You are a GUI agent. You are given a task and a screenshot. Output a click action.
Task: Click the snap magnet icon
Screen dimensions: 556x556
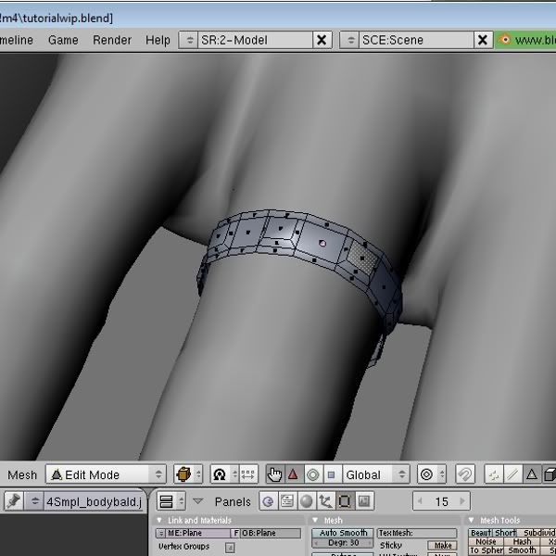click(x=465, y=474)
